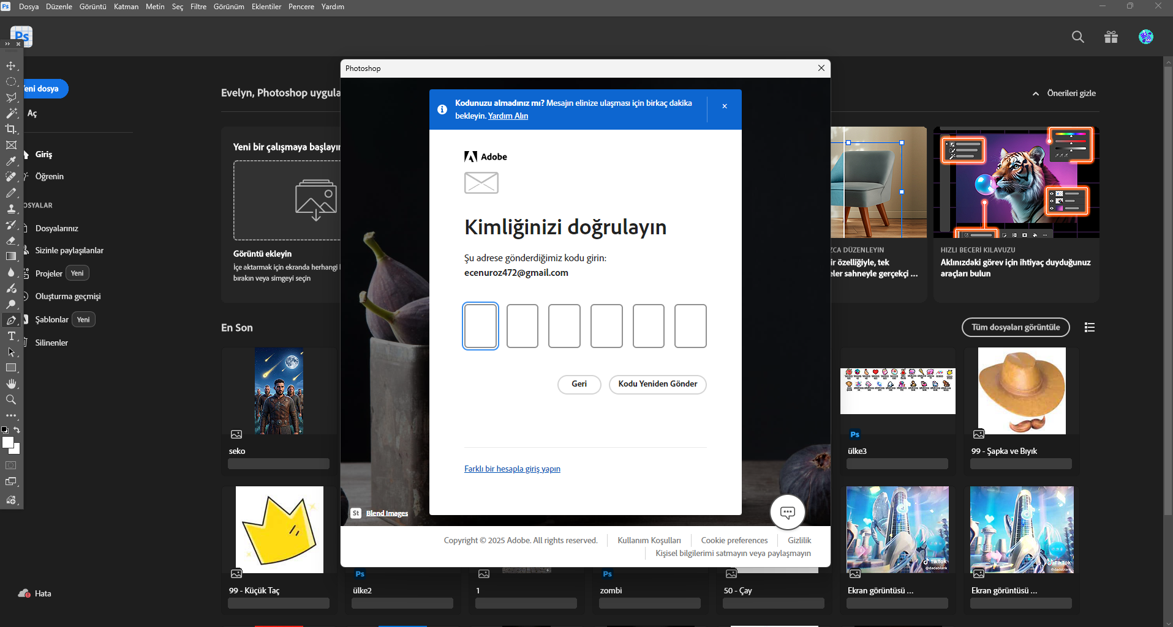Viewport: 1173px width, 627px height.
Task: Switch recent files to list view
Action: [x=1090, y=327]
